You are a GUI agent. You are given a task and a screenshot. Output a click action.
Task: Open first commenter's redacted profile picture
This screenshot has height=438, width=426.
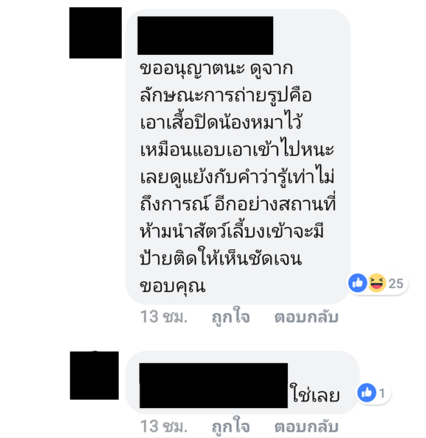tap(96, 33)
